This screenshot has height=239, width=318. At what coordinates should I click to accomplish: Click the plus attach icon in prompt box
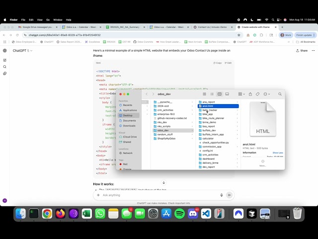pyautogui.click(x=98, y=195)
